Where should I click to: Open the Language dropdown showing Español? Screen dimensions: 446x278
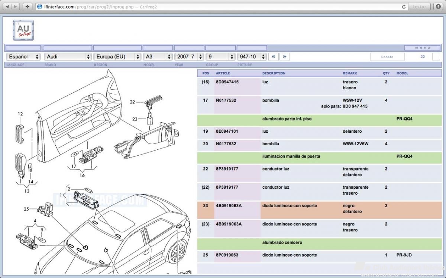click(23, 57)
